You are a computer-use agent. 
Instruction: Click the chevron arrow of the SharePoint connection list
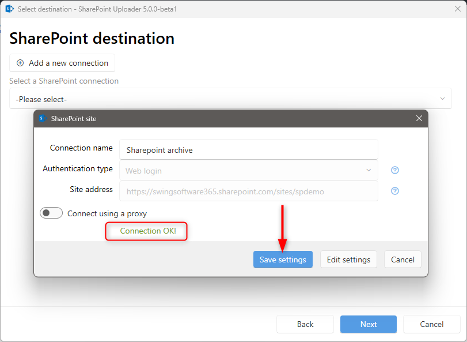(x=442, y=99)
